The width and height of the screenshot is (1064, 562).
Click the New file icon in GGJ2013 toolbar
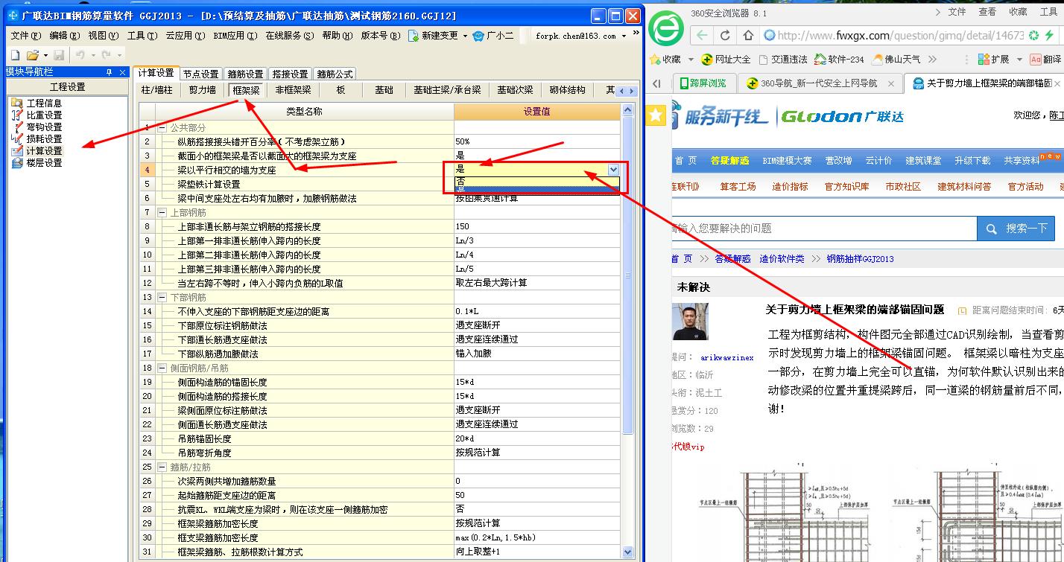15,55
